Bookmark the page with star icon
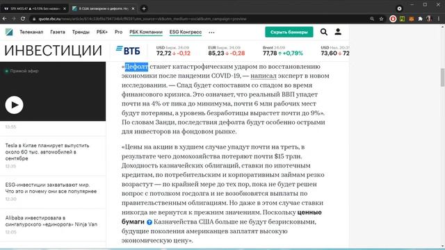The width and height of the screenshot is (445, 250). click(381, 19)
